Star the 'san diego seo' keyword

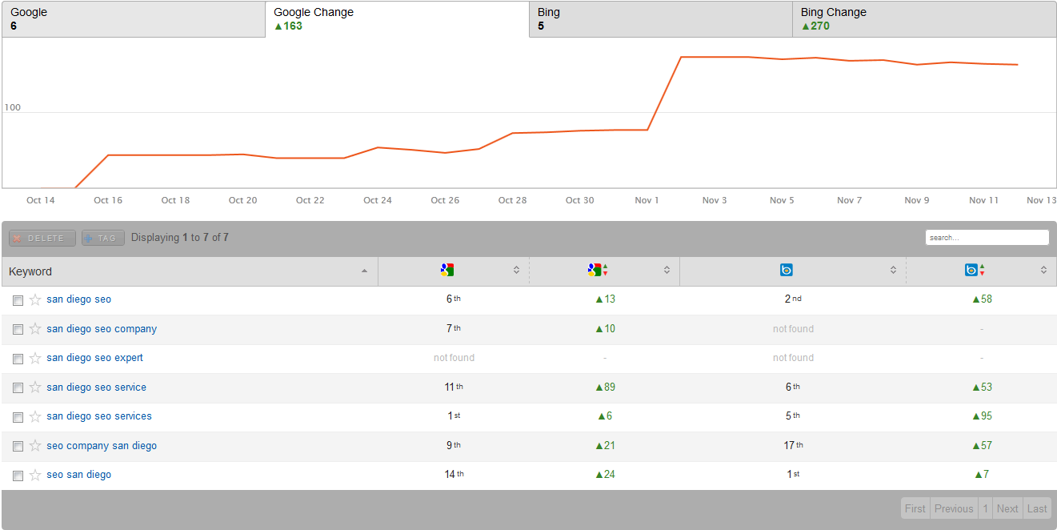35,299
